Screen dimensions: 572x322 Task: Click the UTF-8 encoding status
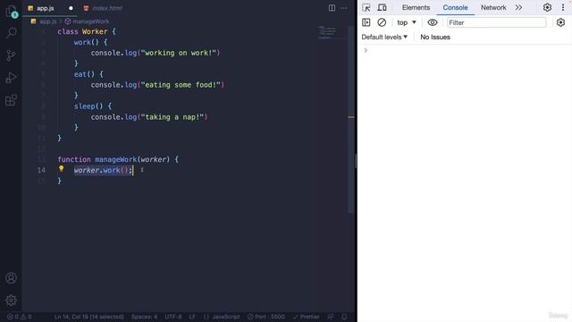173,317
